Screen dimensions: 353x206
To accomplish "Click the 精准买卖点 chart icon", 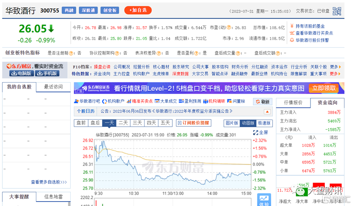I will coord(129,101).
